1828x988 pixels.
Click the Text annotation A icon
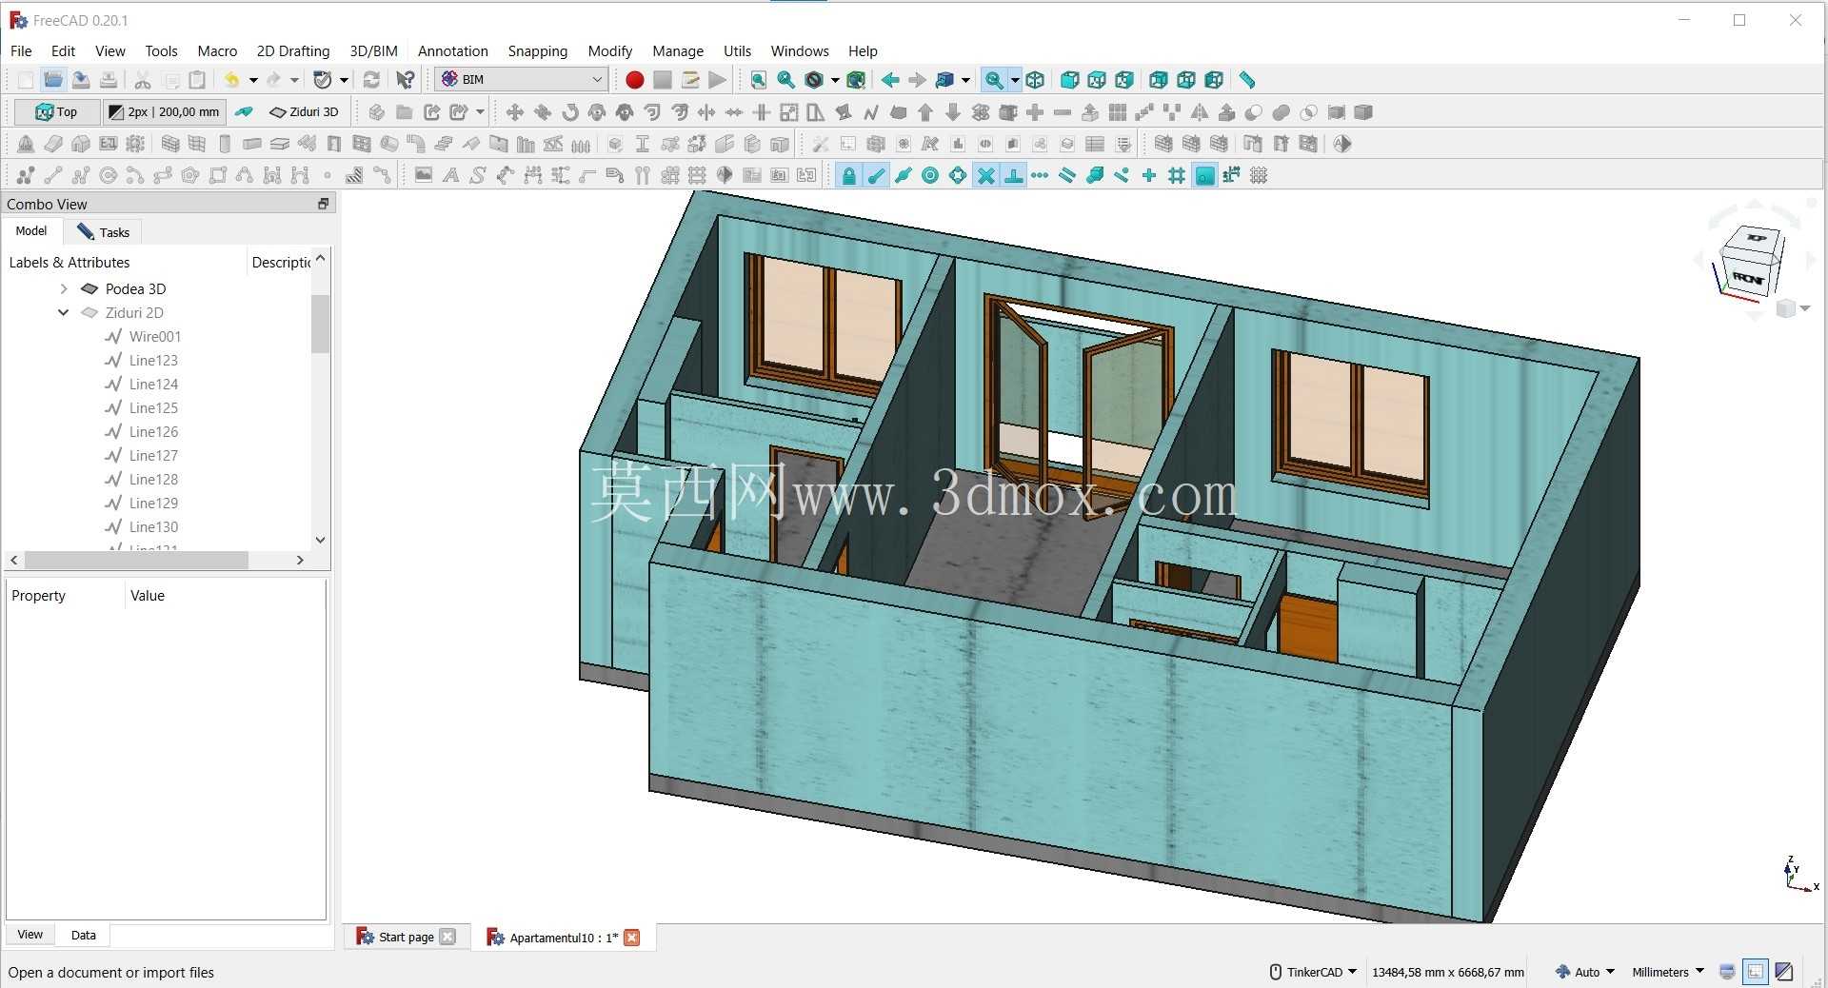[451, 175]
